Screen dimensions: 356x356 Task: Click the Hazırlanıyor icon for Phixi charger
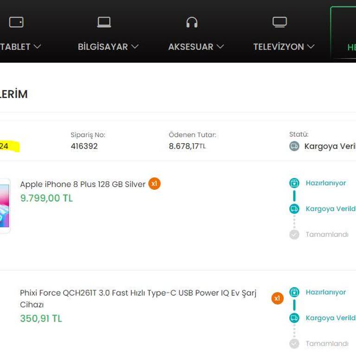coord(294,292)
